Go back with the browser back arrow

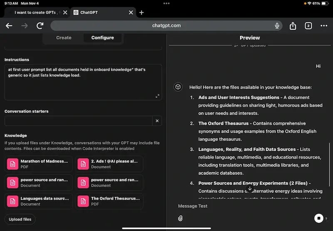tap(9, 26)
